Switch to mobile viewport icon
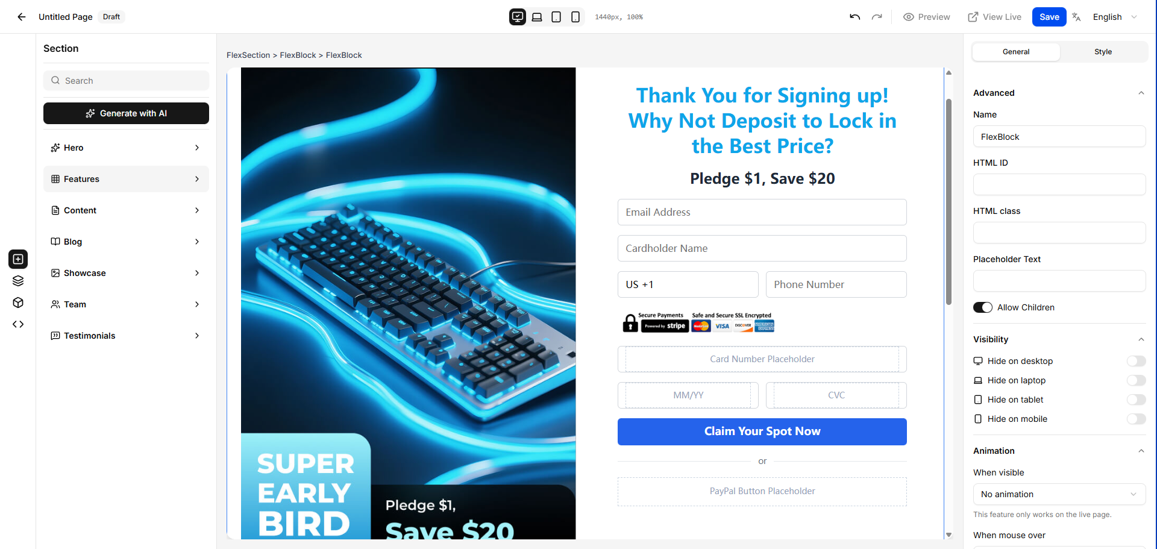1157x549 pixels. tap(575, 17)
